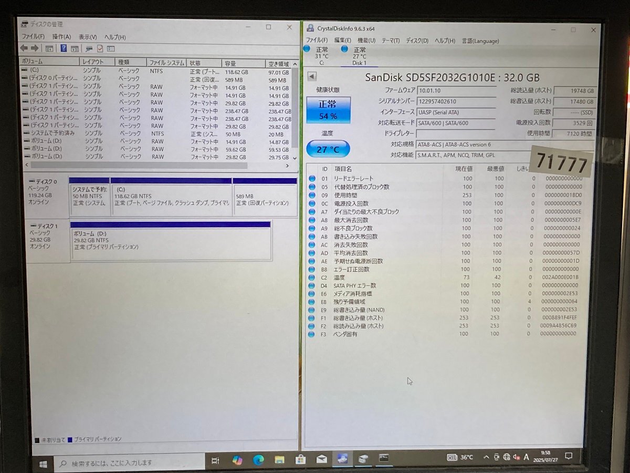630x473 pixels.
Task: Click the blue status dot for ID 01 row
Action: point(312,179)
